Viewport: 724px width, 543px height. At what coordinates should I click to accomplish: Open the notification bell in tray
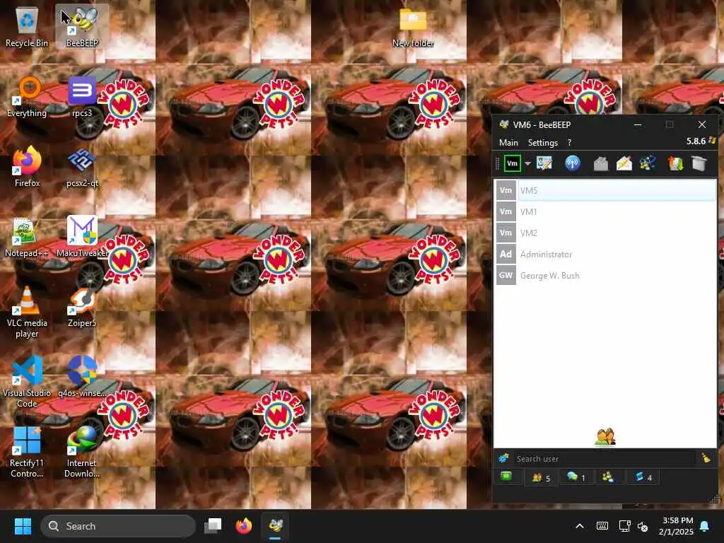[705, 526]
